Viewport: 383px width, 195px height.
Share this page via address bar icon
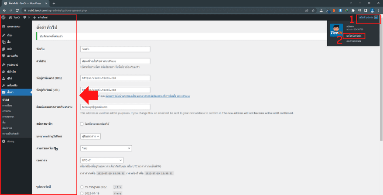(307, 10)
